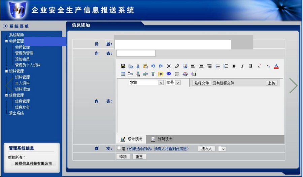The image size is (303, 177).
Task: Click the Save floppy disk icon in the editor
Action: click(123, 66)
